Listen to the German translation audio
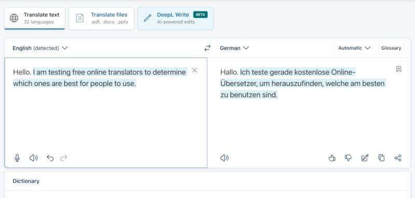415x198 pixels. (225, 158)
